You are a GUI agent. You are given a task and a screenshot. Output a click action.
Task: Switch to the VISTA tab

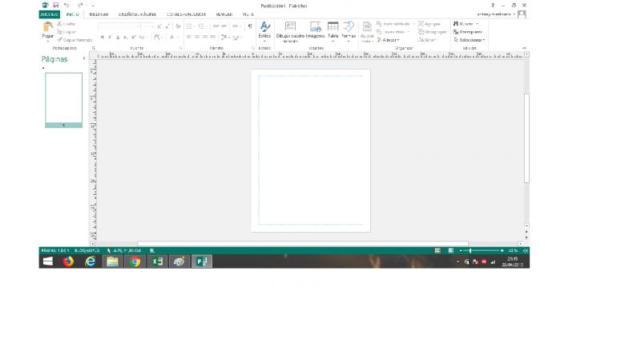[x=248, y=14]
